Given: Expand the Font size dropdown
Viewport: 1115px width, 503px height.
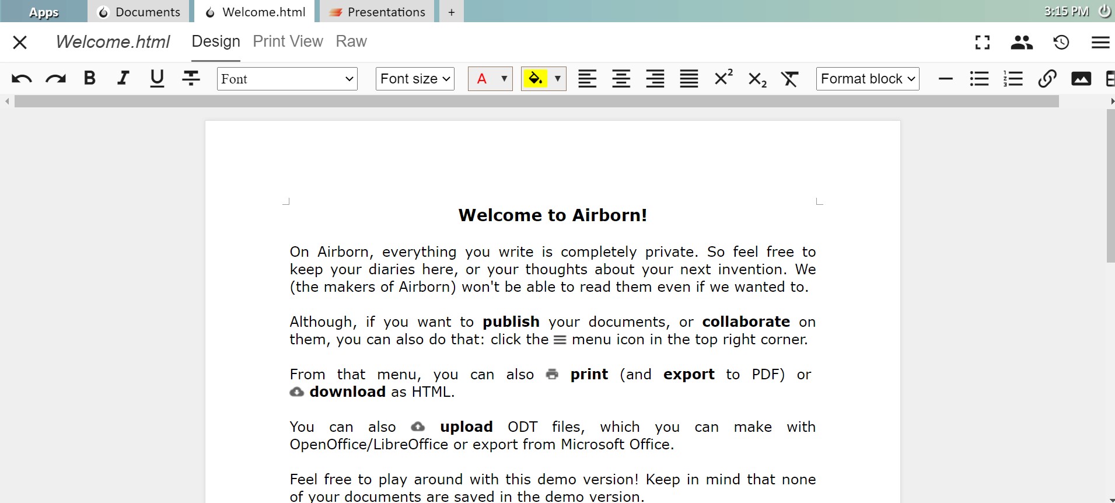Looking at the screenshot, I should pos(415,79).
